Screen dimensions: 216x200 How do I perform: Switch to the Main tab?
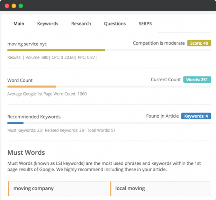tap(19, 24)
